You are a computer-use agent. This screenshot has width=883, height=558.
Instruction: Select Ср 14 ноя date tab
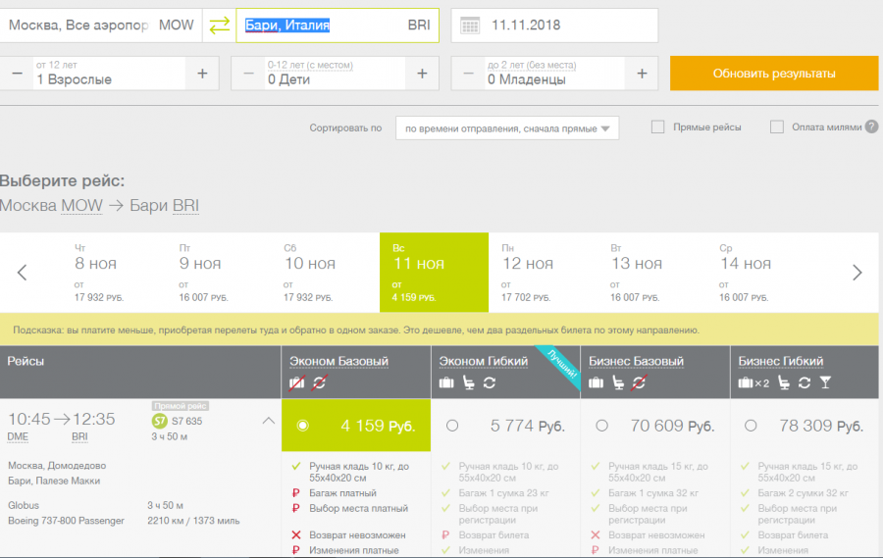(x=760, y=273)
